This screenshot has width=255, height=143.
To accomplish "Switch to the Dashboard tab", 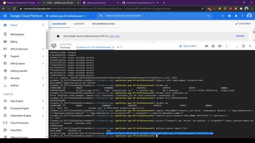I will point(59,24).
